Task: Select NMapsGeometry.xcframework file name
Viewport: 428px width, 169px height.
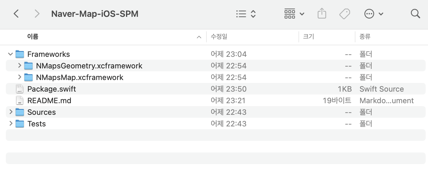Action: [x=89, y=66]
